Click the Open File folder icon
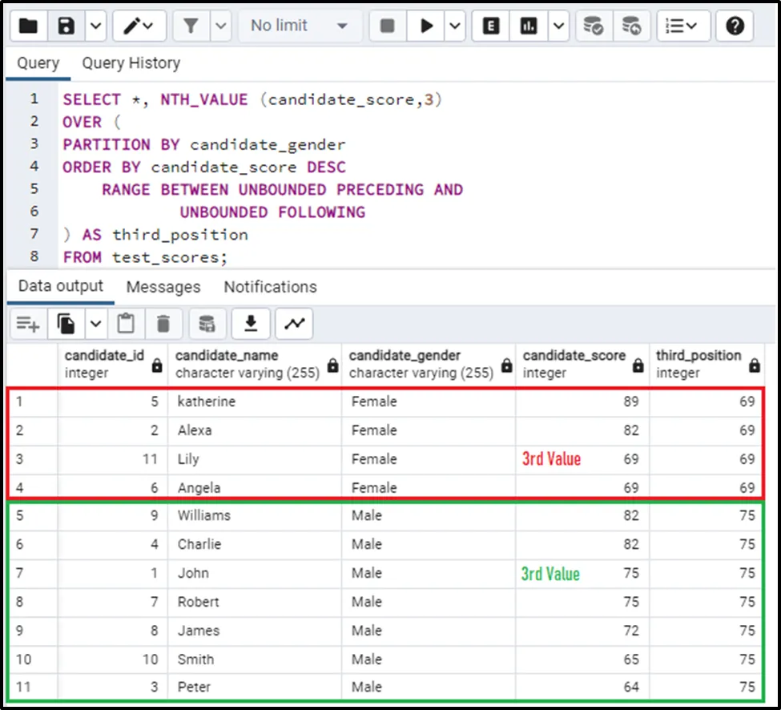781x710 pixels. coord(28,26)
